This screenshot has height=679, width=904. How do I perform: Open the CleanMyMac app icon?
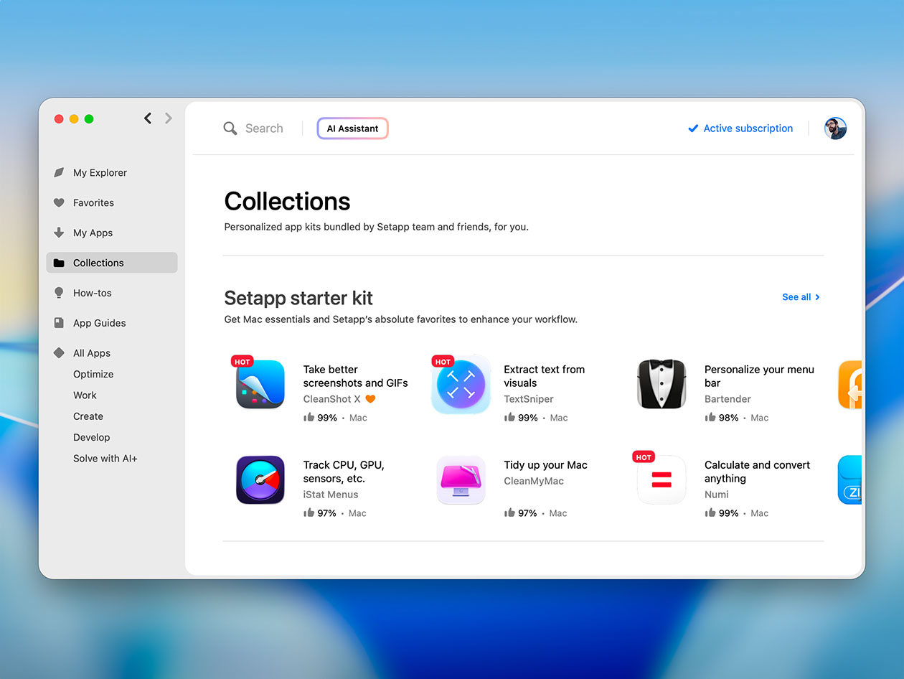click(461, 479)
